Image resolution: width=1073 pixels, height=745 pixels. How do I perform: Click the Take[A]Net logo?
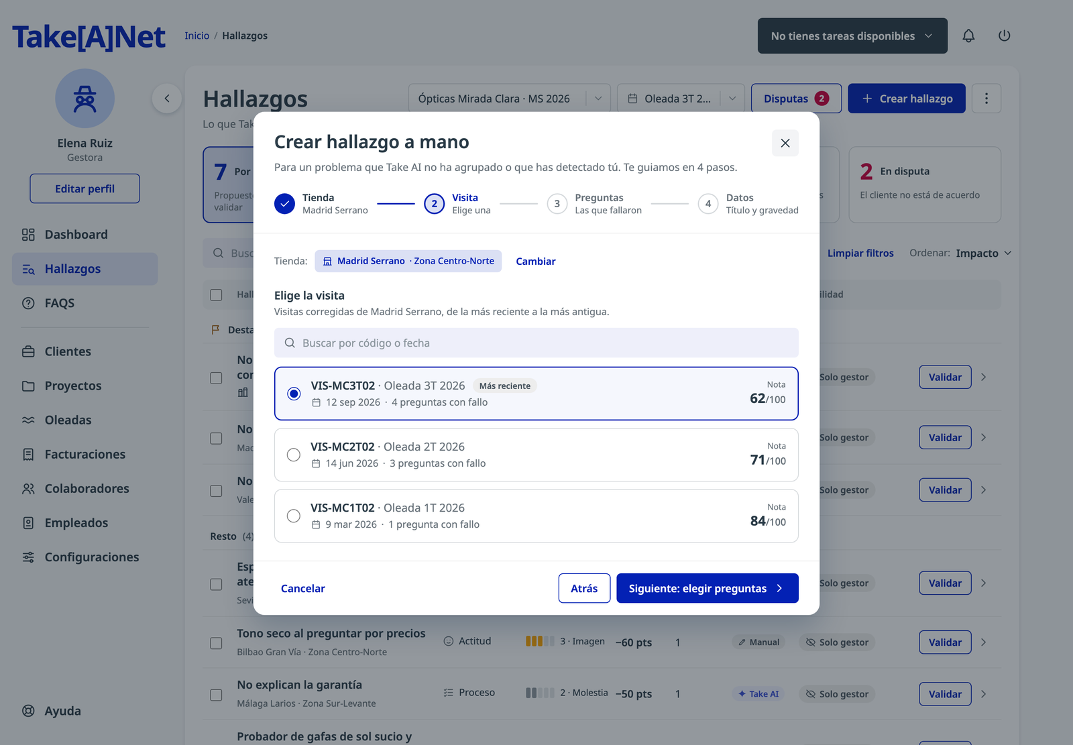[x=89, y=37]
